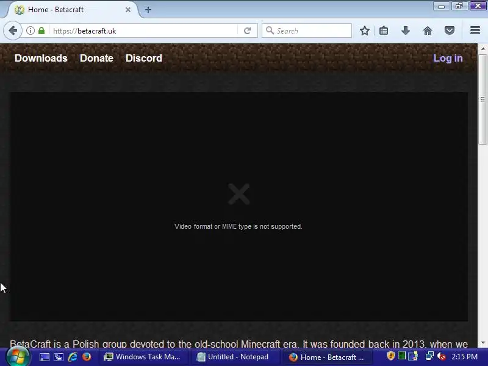Open site information via the info icon

[x=30, y=30]
